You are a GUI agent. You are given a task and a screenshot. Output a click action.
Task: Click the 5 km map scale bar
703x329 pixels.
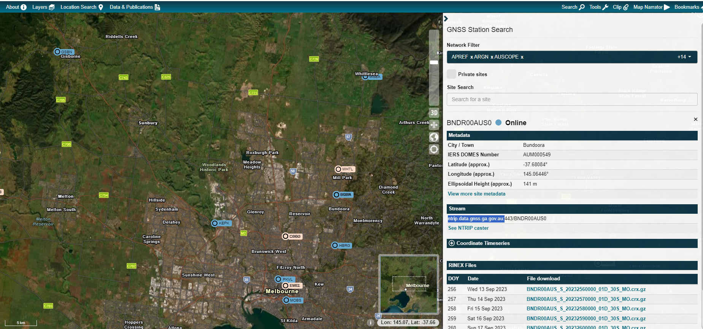(21, 323)
